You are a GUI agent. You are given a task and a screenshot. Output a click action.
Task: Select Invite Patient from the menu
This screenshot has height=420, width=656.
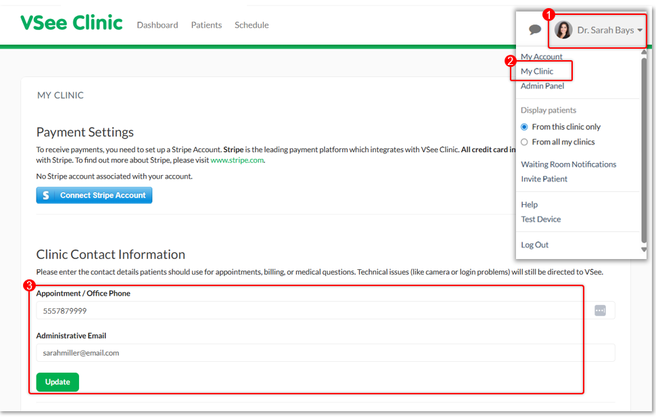544,179
